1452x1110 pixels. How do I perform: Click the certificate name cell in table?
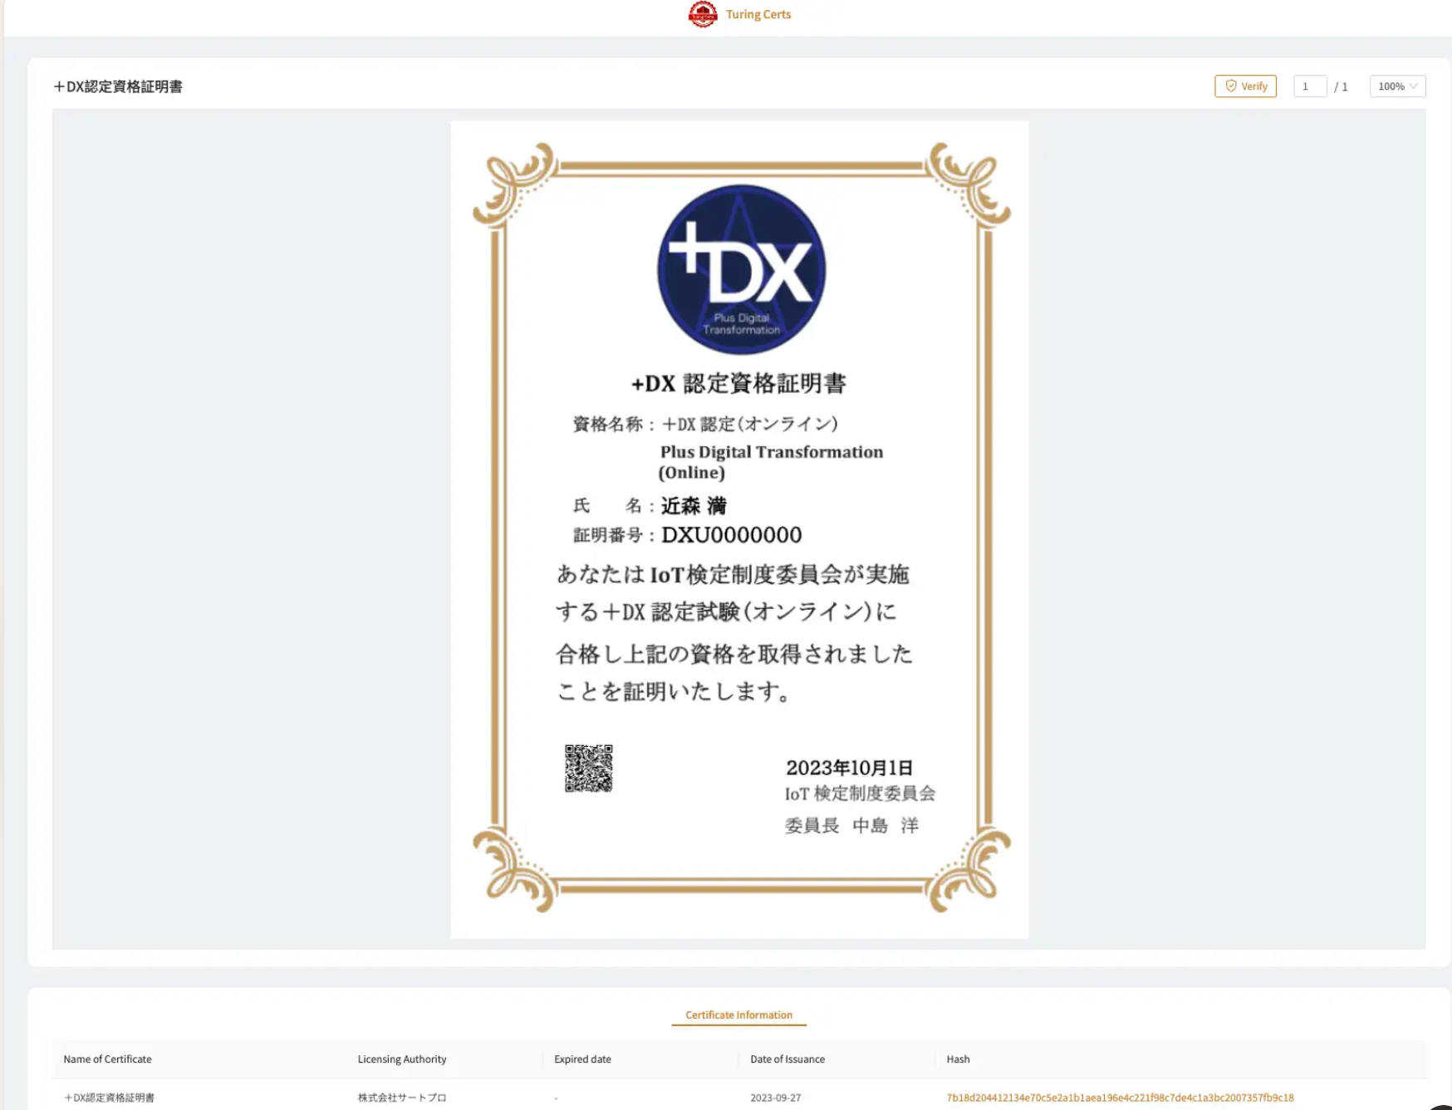pyautogui.click(x=109, y=1098)
